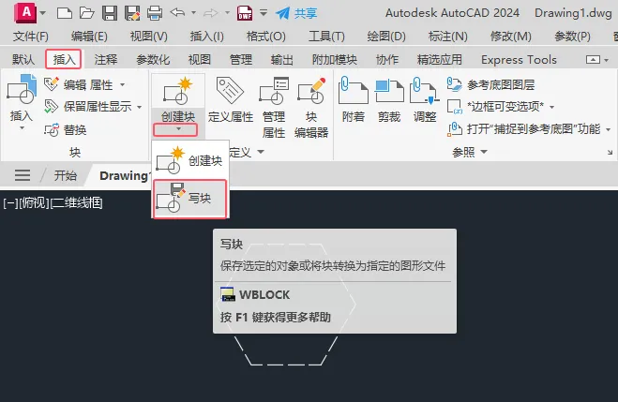Select 写块 from the dropdown list
The image size is (618, 402).
pos(190,199)
